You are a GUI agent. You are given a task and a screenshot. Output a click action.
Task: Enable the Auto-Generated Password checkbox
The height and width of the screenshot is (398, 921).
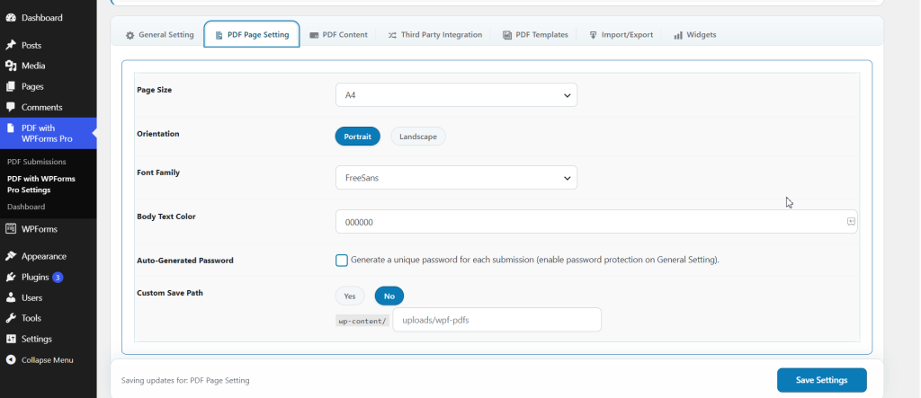(342, 260)
